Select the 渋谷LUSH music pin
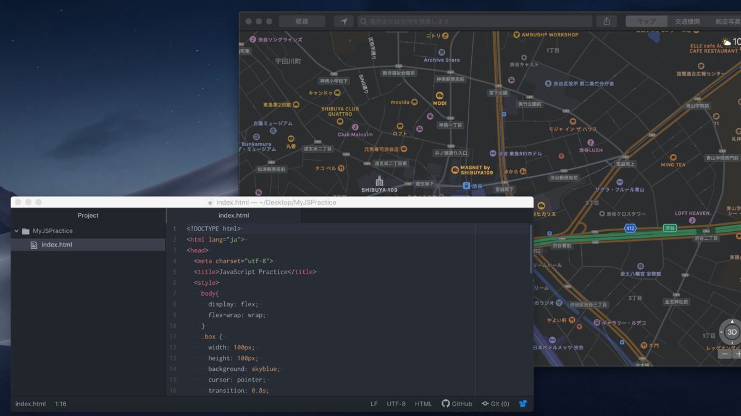This screenshot has height=416, width=741. (590, 142)
